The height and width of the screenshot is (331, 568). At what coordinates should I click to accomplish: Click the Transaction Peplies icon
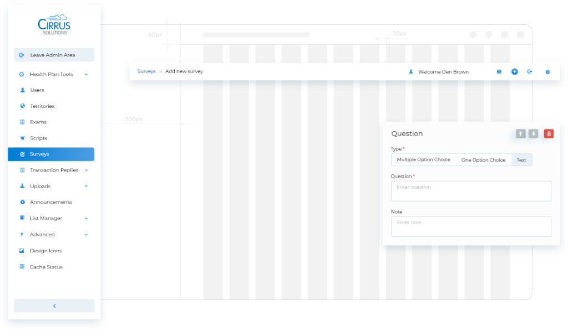click(22, 170)
